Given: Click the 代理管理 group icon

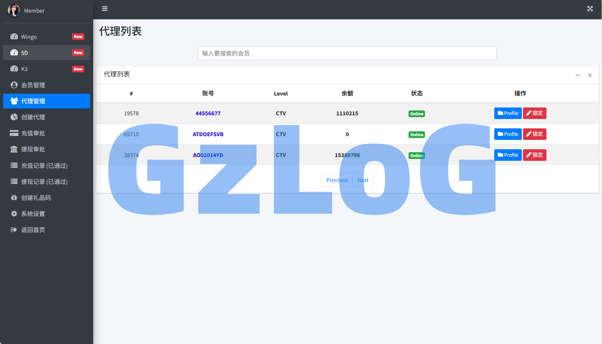Looking at the screenshot, I should pos(14,101).
